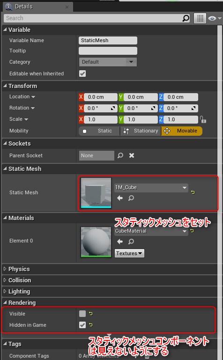The width and height of the screenshot is (223, 360).
Task: Open the property matrix grid view button
Action: (200, 18)
